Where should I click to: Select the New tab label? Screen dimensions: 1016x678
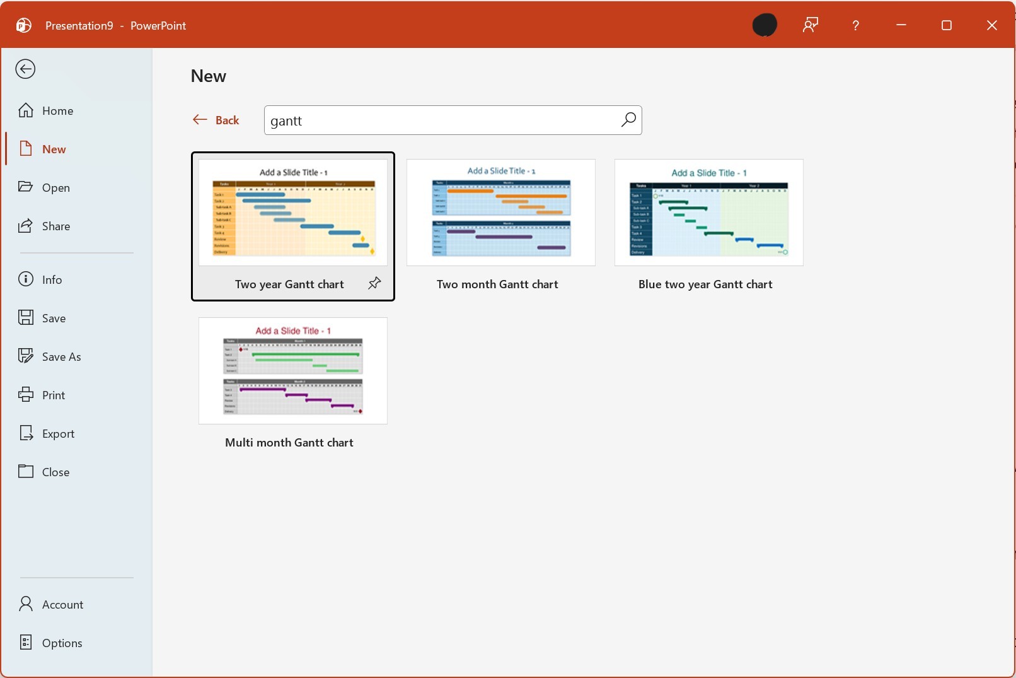pos(54,149)
